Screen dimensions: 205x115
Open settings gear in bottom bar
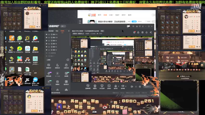pyautogui.click(x=140, y=87)
